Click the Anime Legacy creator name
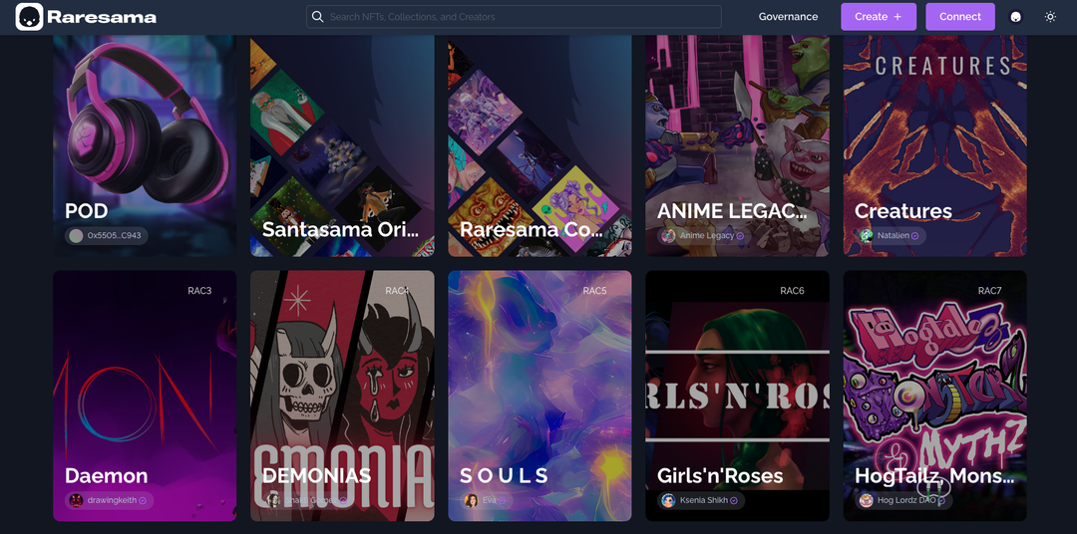The width and height of the screenshot is (1077, 534). pos(707,235)
